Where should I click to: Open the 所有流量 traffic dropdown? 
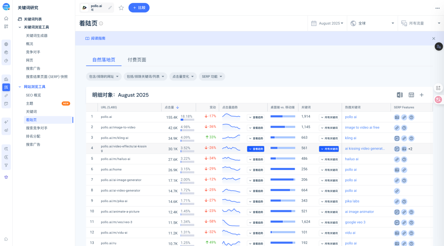421,23
